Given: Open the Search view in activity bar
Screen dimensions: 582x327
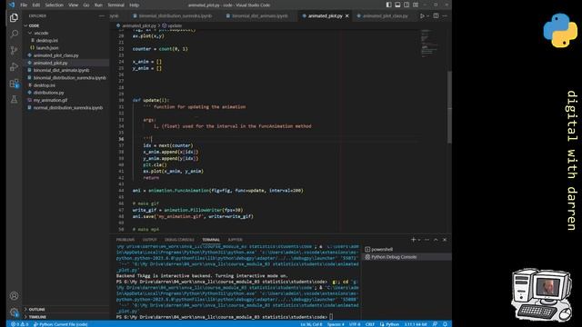Looking at the screenshot, I should pyautogui.click(x=15, y=34).
